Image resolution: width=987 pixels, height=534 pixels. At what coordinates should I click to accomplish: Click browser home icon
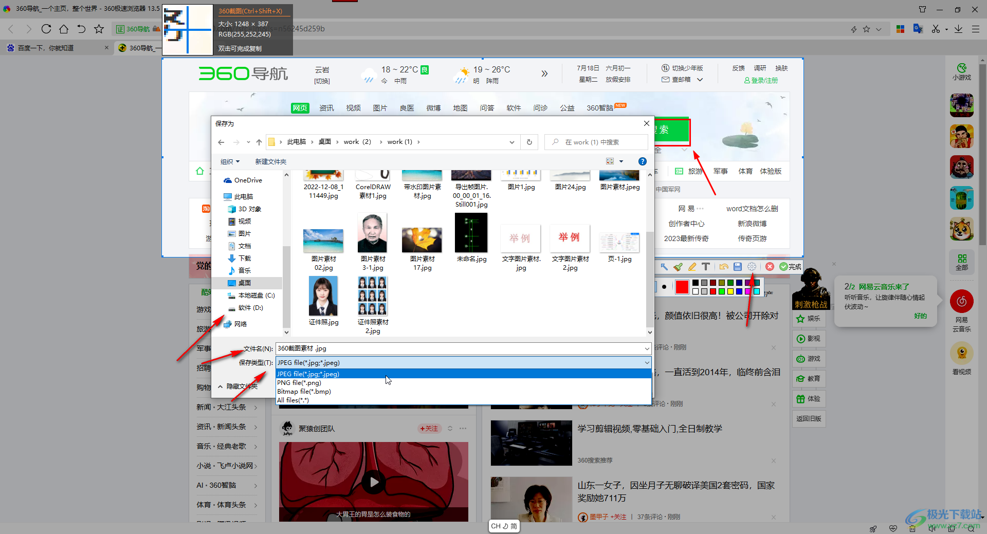[64, 29]
